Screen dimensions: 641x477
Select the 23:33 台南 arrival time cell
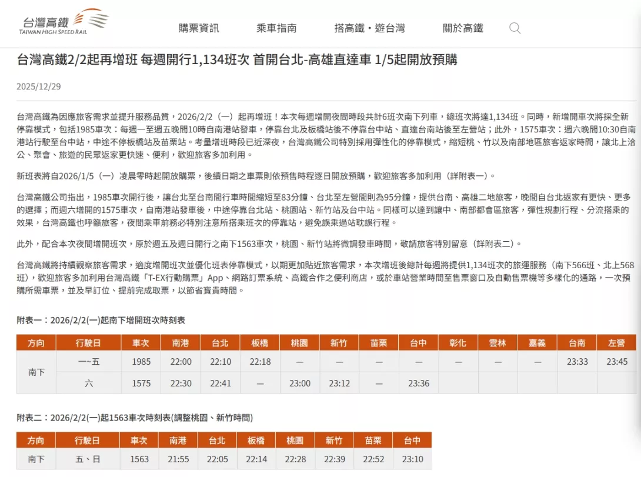(577, 362)
